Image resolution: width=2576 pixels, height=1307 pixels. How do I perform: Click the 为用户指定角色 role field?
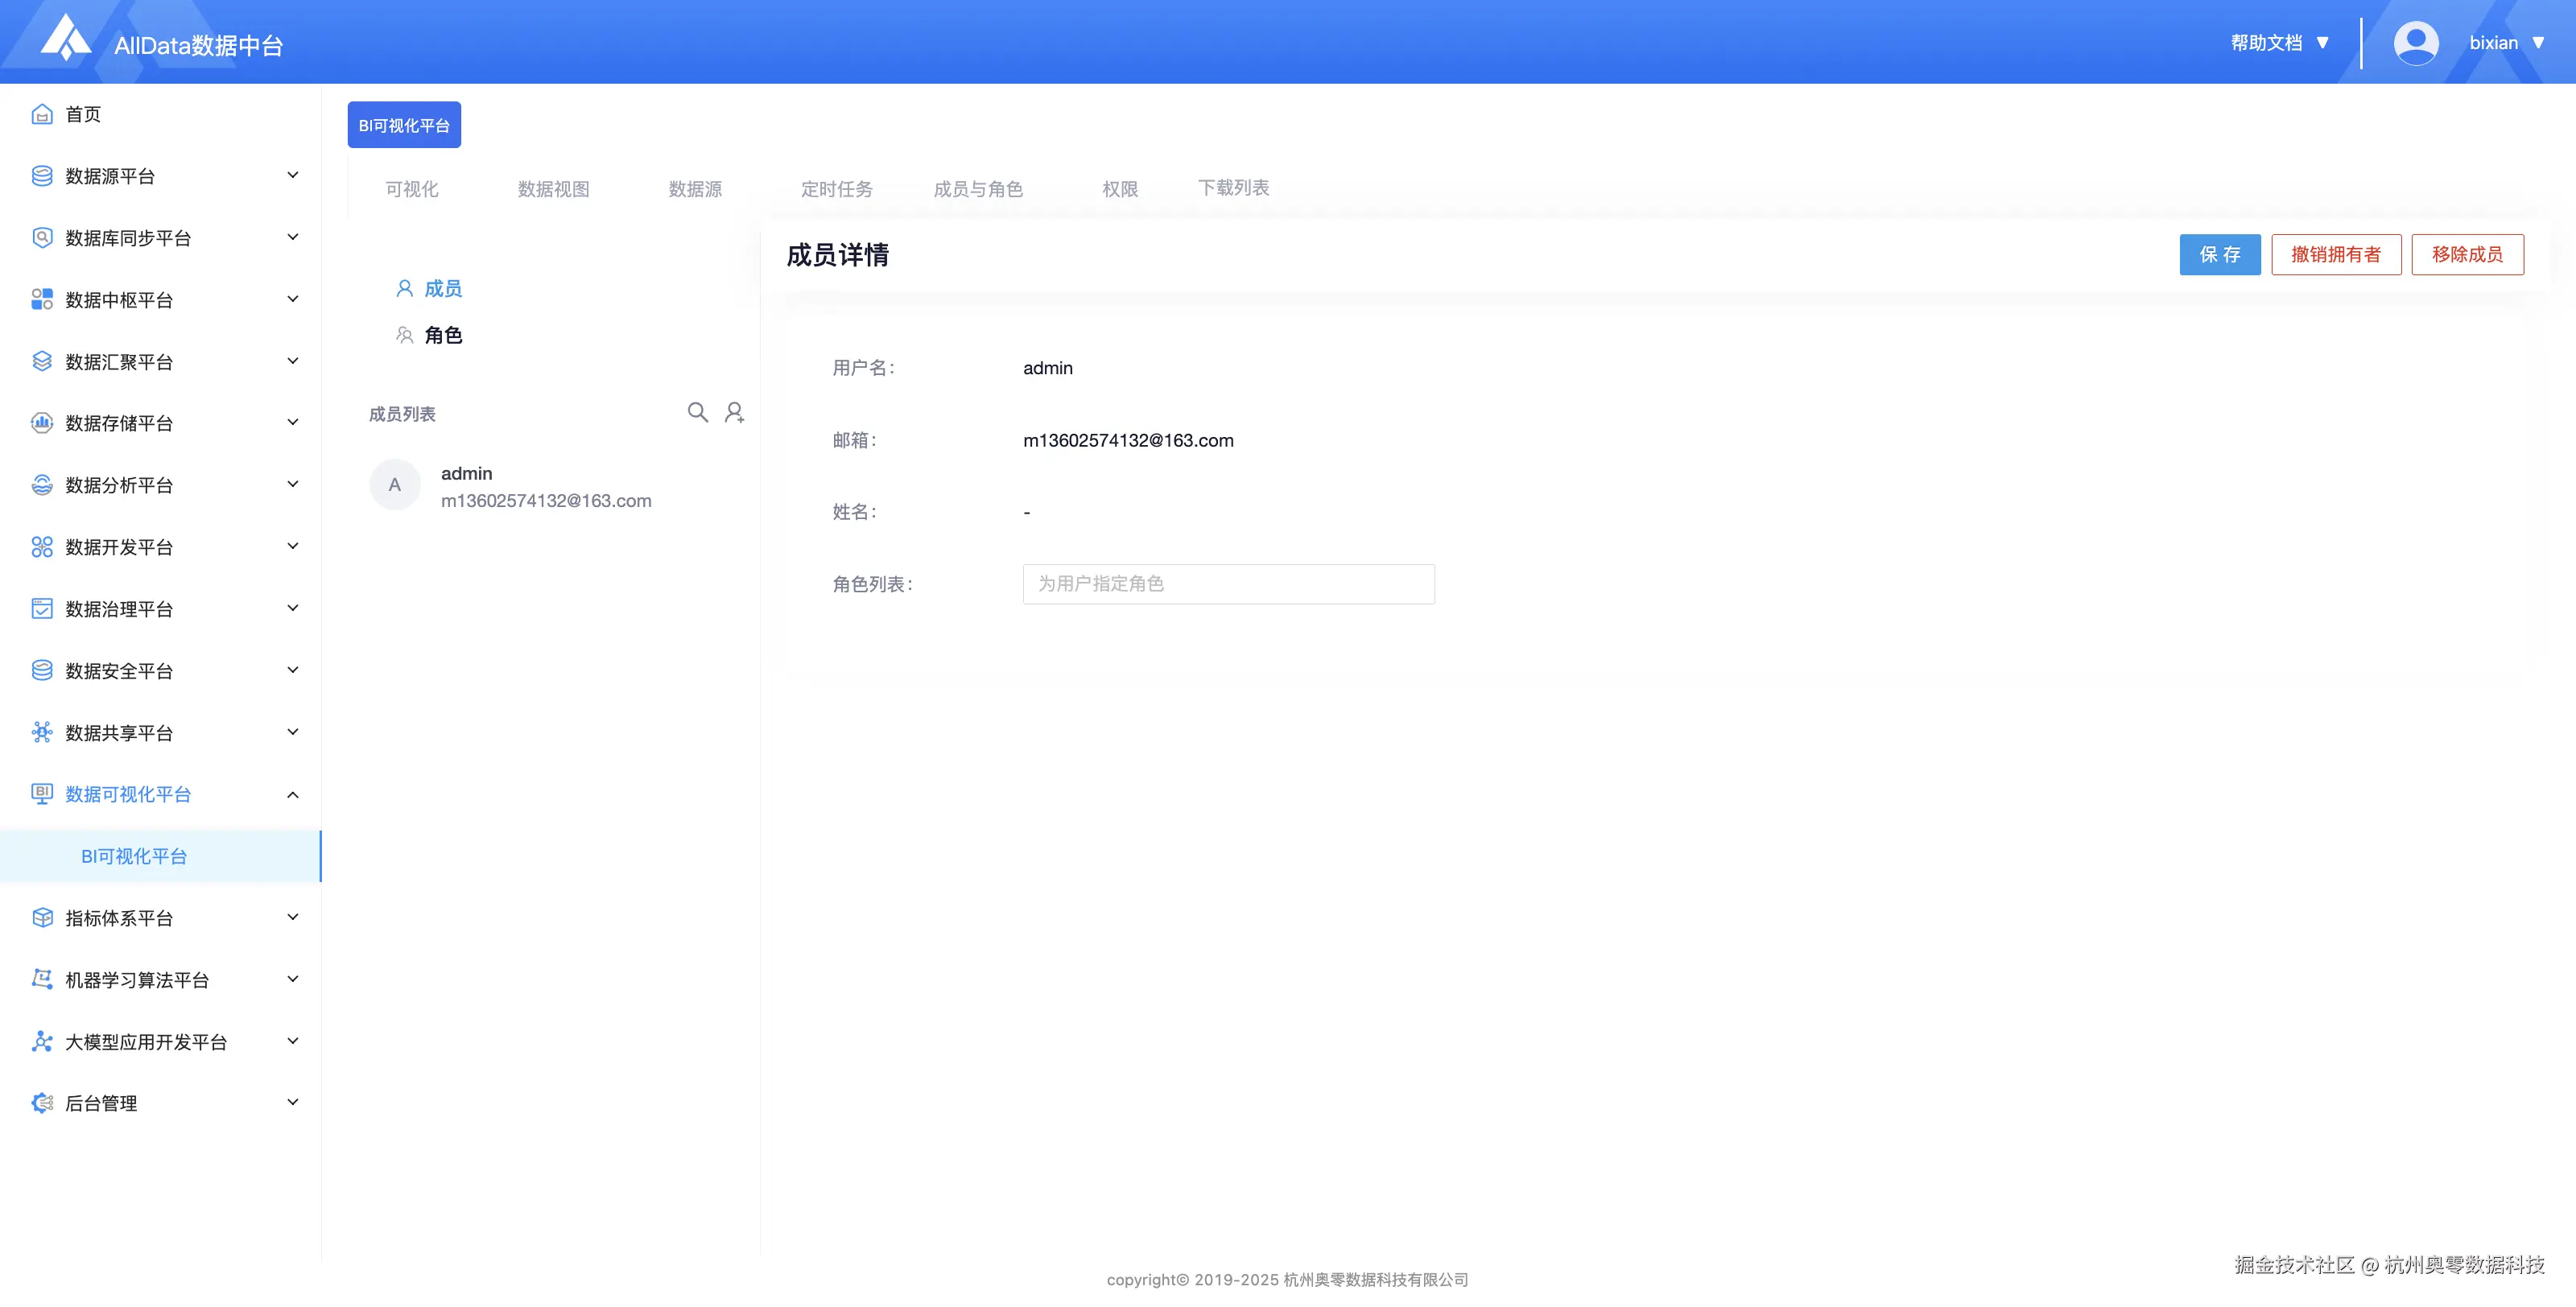pyautogui.click(x=1228, y=583)
